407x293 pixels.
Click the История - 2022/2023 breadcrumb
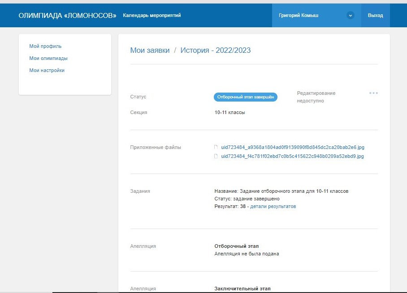click(x=216, y=50)
